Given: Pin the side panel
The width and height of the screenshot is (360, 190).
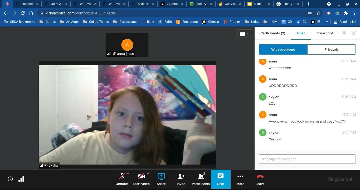Looking at the screenshot, I should pyautogui.click(x=344, y=33).
